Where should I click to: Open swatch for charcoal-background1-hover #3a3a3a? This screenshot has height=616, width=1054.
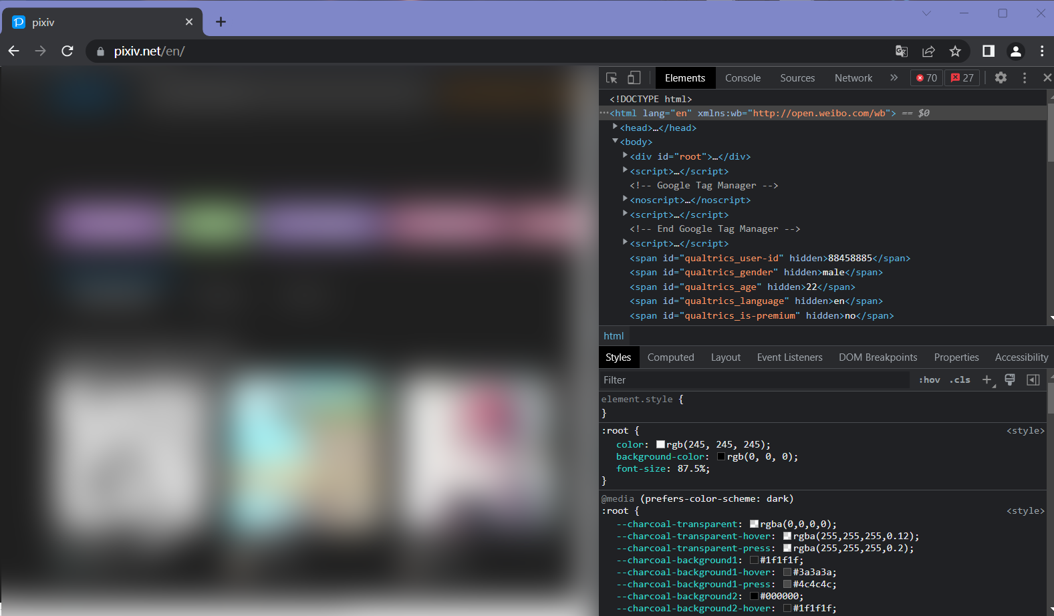point(787,572)
